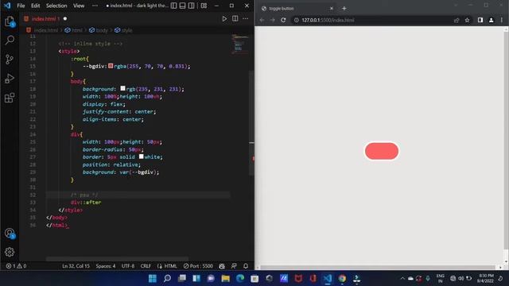This screenshot has width=509, height=286.
Task: Reload the page in Chrome
Action: pos(283,20)
